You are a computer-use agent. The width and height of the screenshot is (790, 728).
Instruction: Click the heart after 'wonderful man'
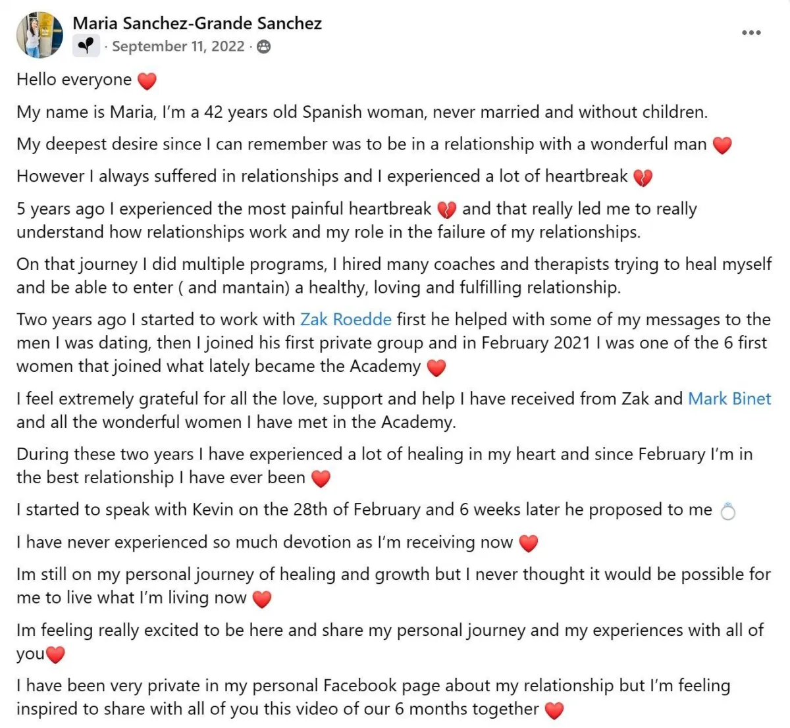coord(722,145)
